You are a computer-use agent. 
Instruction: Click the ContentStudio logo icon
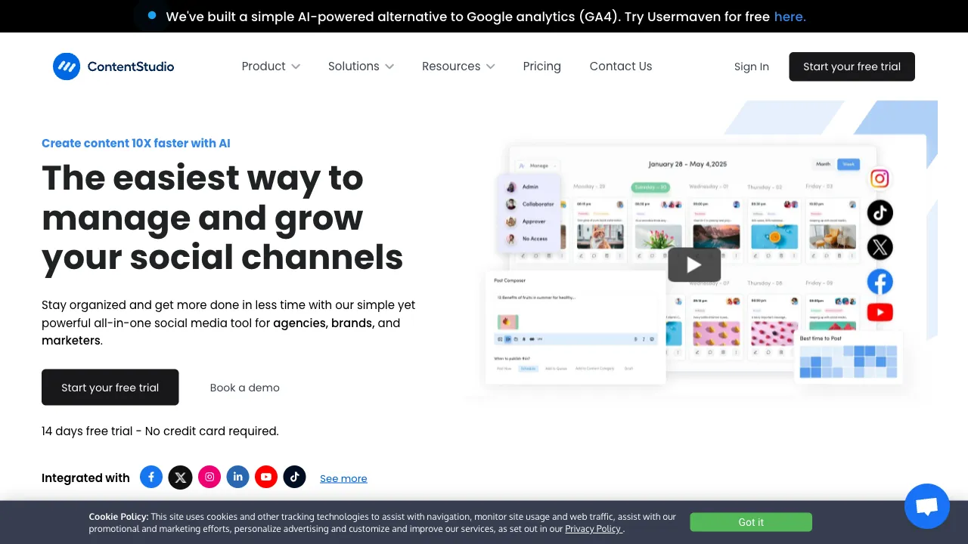[x=67, y=66]
